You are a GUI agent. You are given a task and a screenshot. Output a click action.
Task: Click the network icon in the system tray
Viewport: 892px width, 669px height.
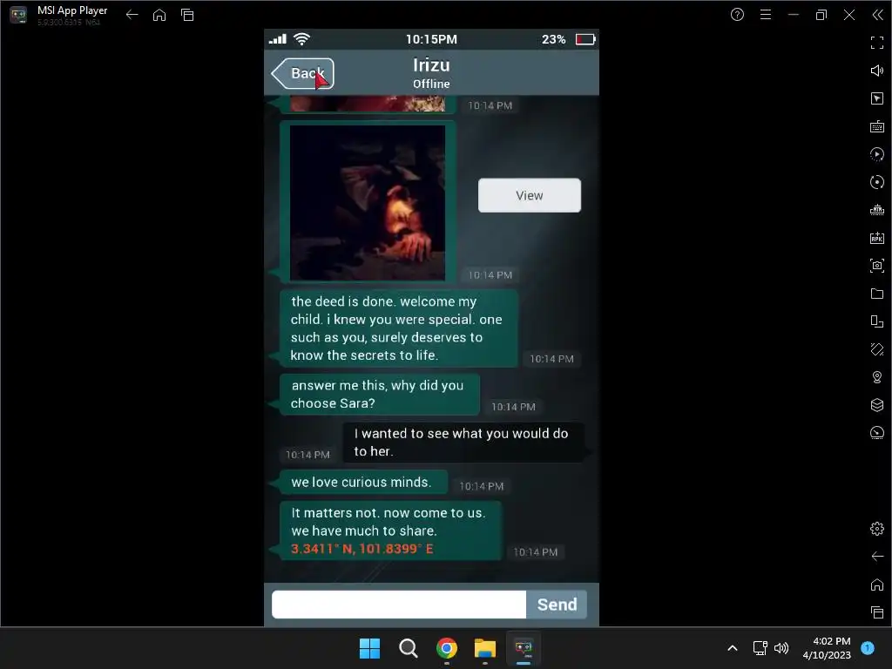click(x=760, y=648)
